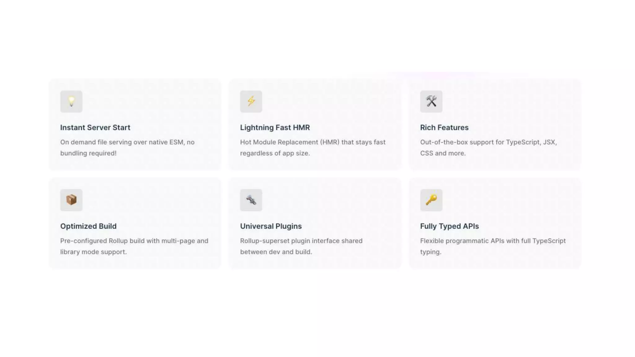Select the Optimized Build heading
This screenshot has height=357, width=635.
[x=88, y=226]
